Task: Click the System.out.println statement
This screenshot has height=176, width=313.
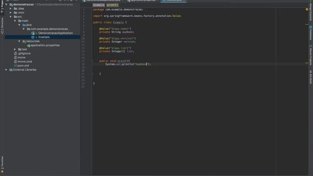Action: [128, 64]
